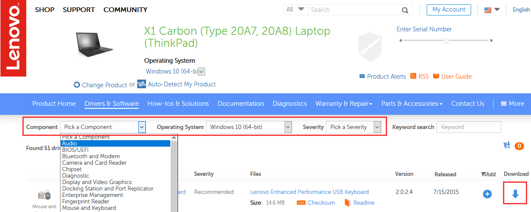Select Bluetooth and Modem option
Screen dimensions: 531x212
[116, 157]
